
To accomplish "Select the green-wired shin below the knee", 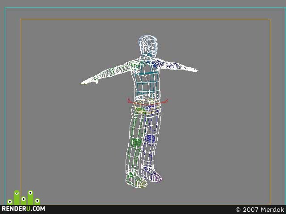I will coord(134,158).
